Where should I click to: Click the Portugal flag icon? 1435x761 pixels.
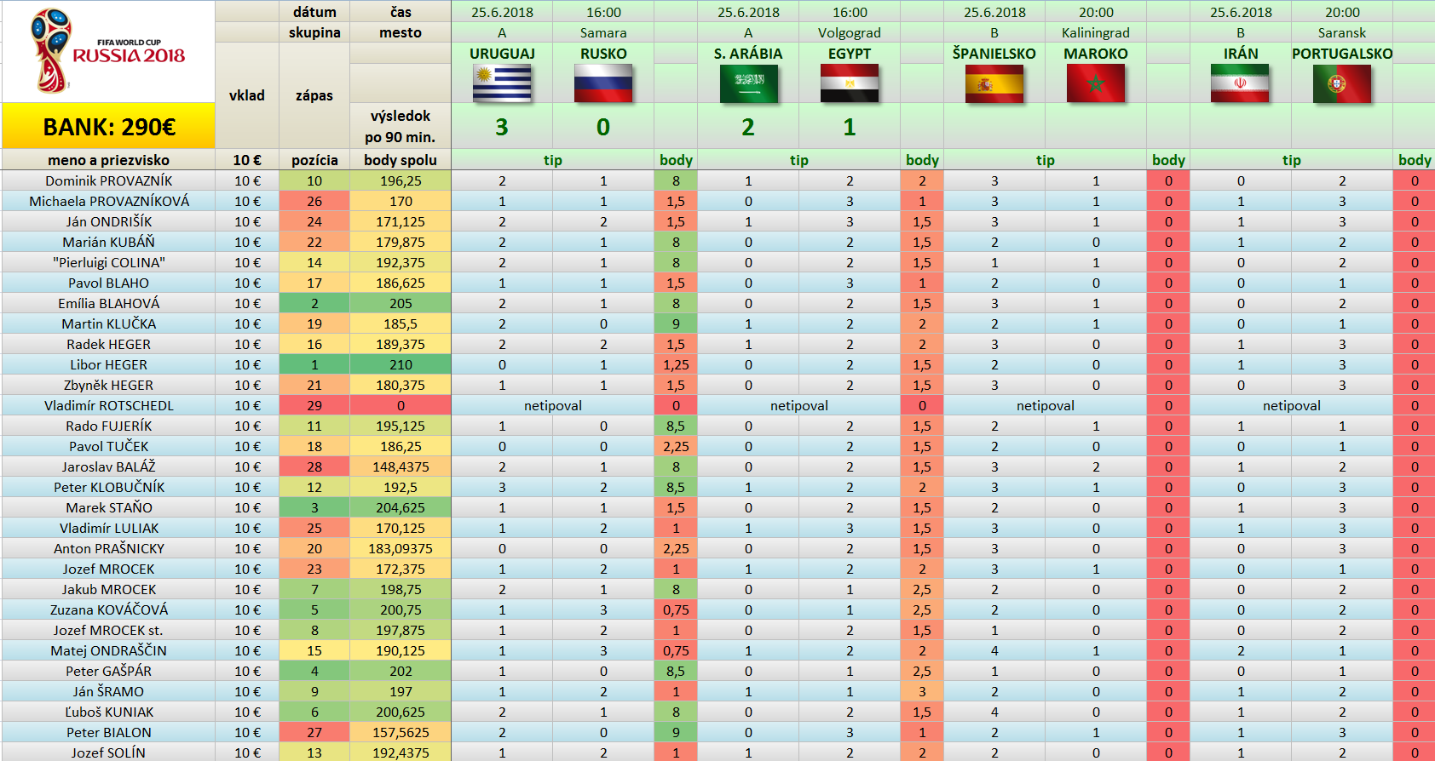click(1342, 84)
